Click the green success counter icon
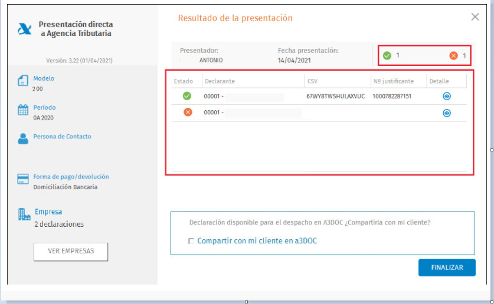The image size is (494, 304). 387,55
